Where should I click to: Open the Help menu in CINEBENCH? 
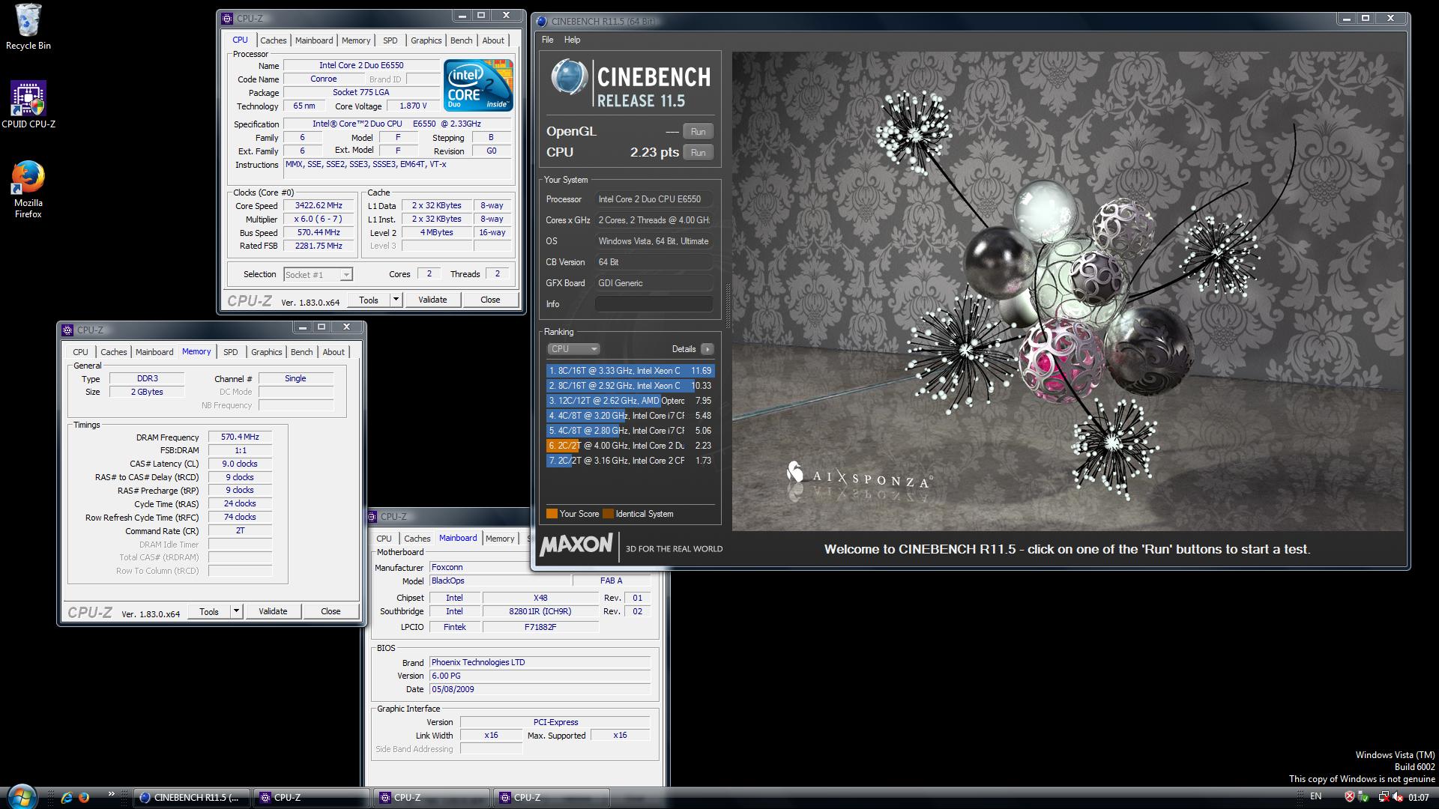[572, 40]
